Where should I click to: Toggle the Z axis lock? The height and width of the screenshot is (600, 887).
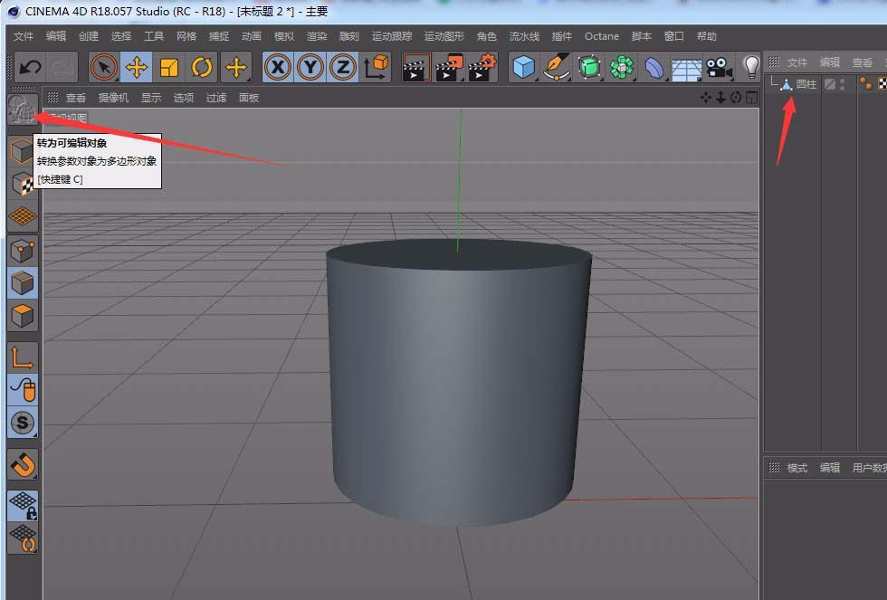click(x=343, y=68)
